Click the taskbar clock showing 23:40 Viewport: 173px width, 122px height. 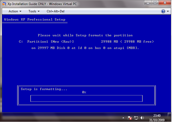coord(156,117)
